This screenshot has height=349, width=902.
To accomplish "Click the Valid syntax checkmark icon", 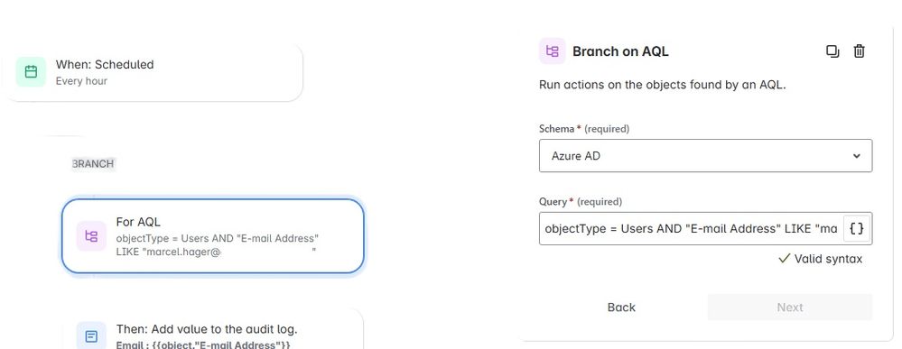I will pos(784,259).
